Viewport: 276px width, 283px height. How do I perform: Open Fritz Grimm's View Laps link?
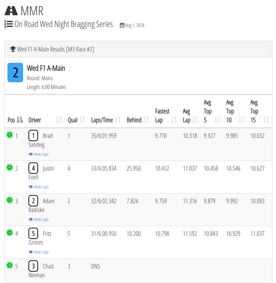point(38,252)
